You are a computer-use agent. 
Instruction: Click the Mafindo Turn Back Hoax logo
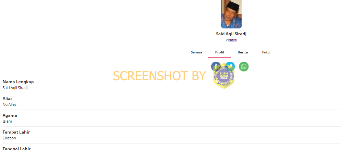[x=224, y=75]
